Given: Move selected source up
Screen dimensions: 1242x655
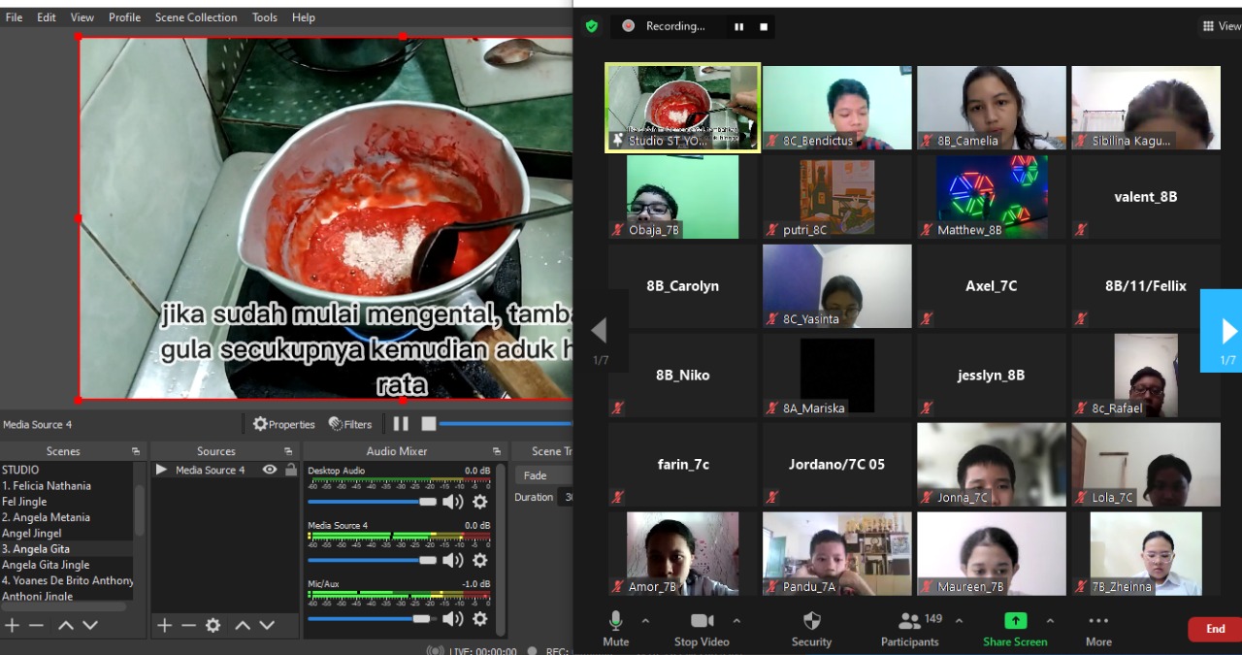Looking at the screenshot, I should [243, 626].
